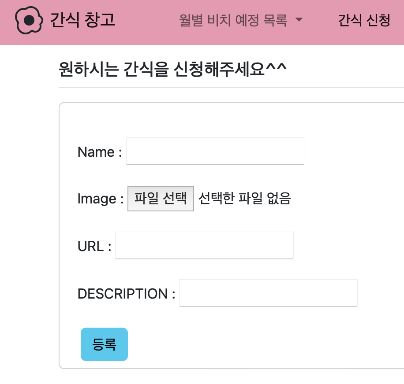This screenshot has height=384, width=404.
Task: Open the 간식 창고 home link
Action: tap(82, 20)
